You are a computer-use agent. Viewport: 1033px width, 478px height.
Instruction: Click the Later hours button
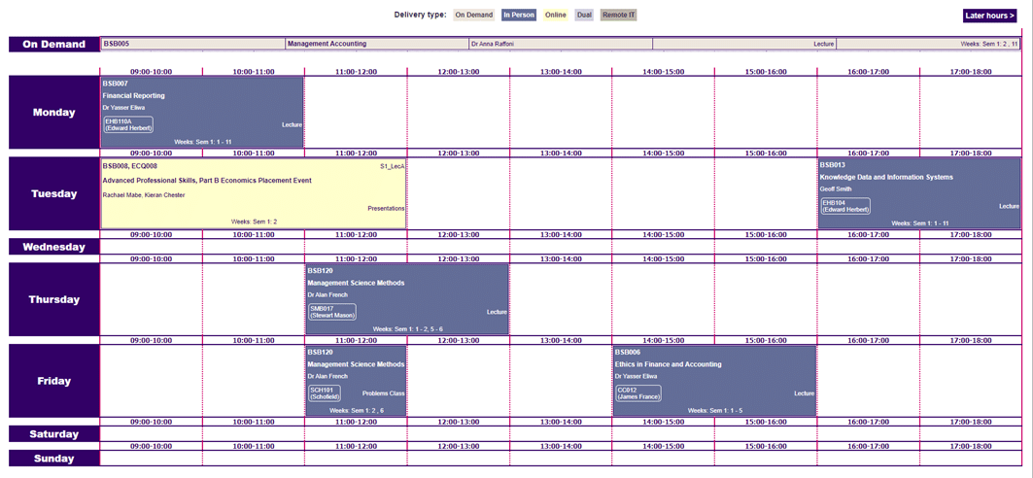click(989, 16)
